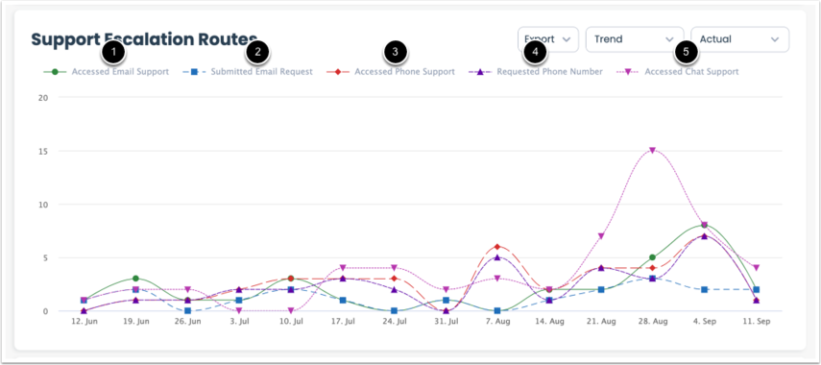The width and height of the screenshot is (821, 365).
Task: Toggle the Accessed Chat Support legend series
Action: tap(678, 72)
